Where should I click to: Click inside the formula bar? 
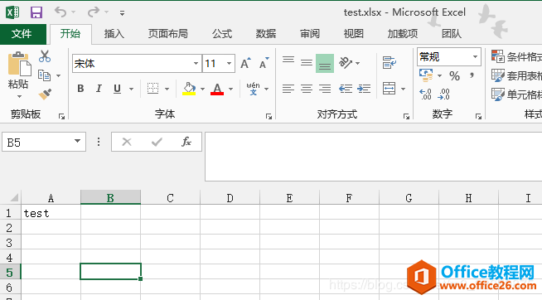(x=373, y=157)
